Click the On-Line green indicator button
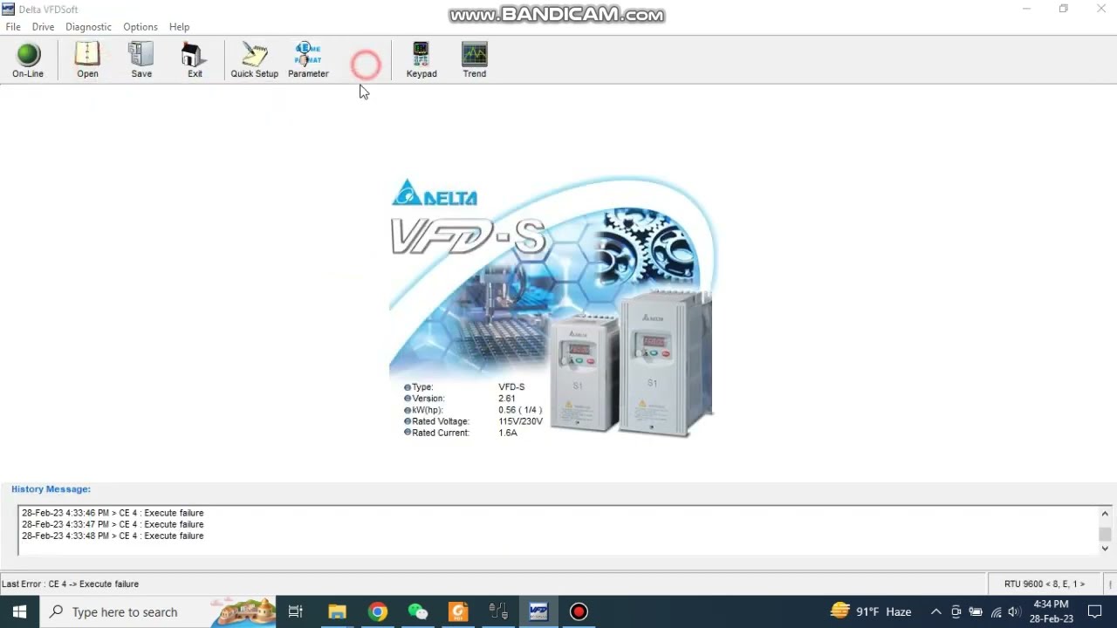Image resolution: width=1117 pixels, height=628 pixels. [x=28, y=60]
